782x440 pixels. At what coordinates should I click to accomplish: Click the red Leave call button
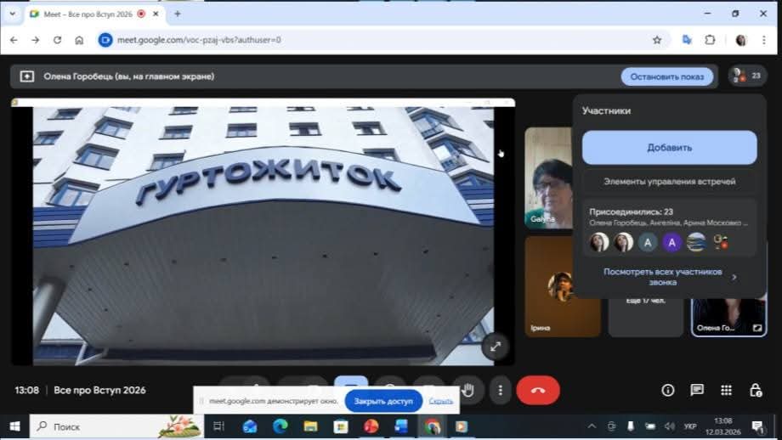pyautogui.click(x=538, y=390)
